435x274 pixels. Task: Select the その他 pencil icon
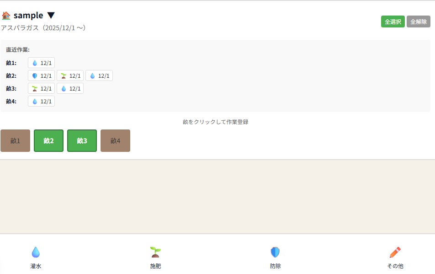[395, 252]
